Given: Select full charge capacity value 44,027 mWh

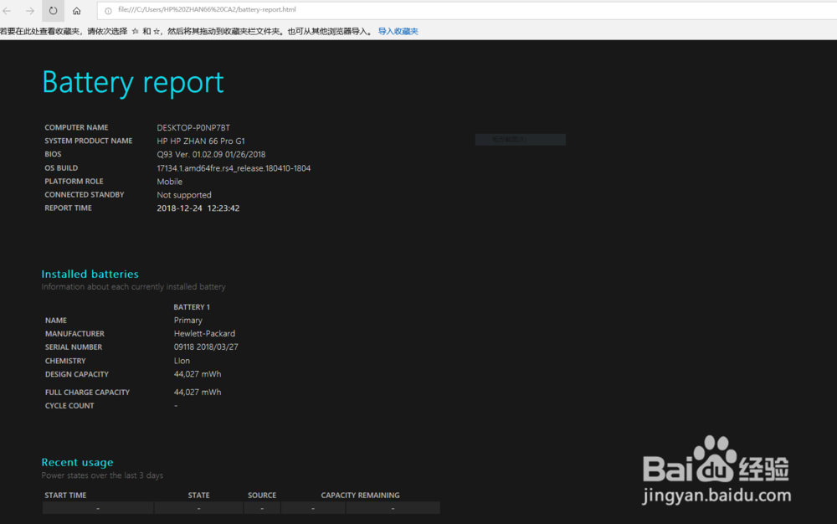Looking at the screenshot, I should (198, 393).
